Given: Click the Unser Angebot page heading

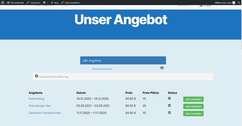Looking at the screenshot, I should tap(121, 20).
